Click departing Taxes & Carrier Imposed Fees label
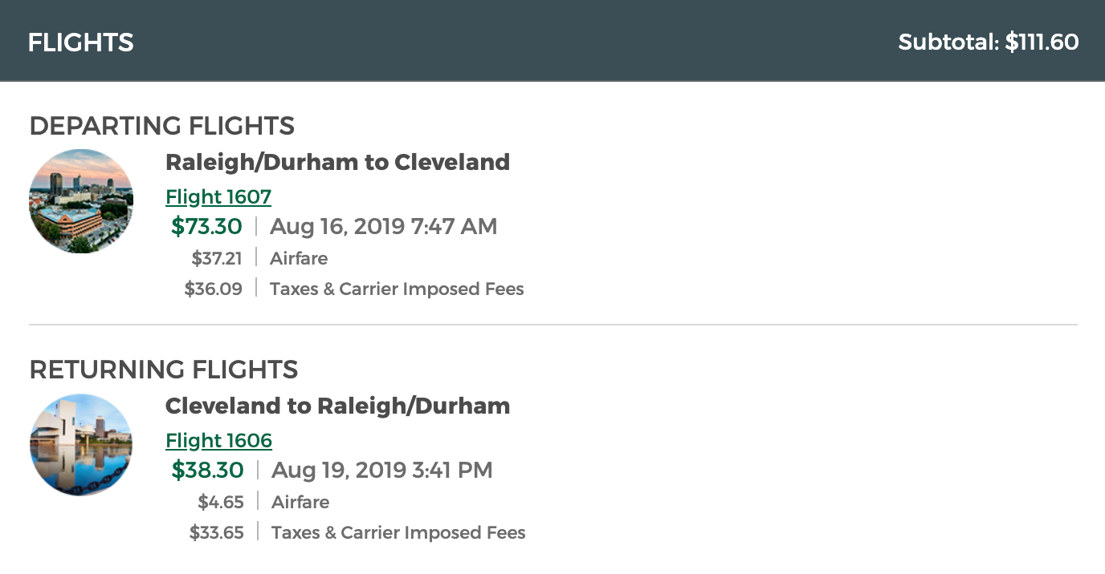 click(397, 289)
